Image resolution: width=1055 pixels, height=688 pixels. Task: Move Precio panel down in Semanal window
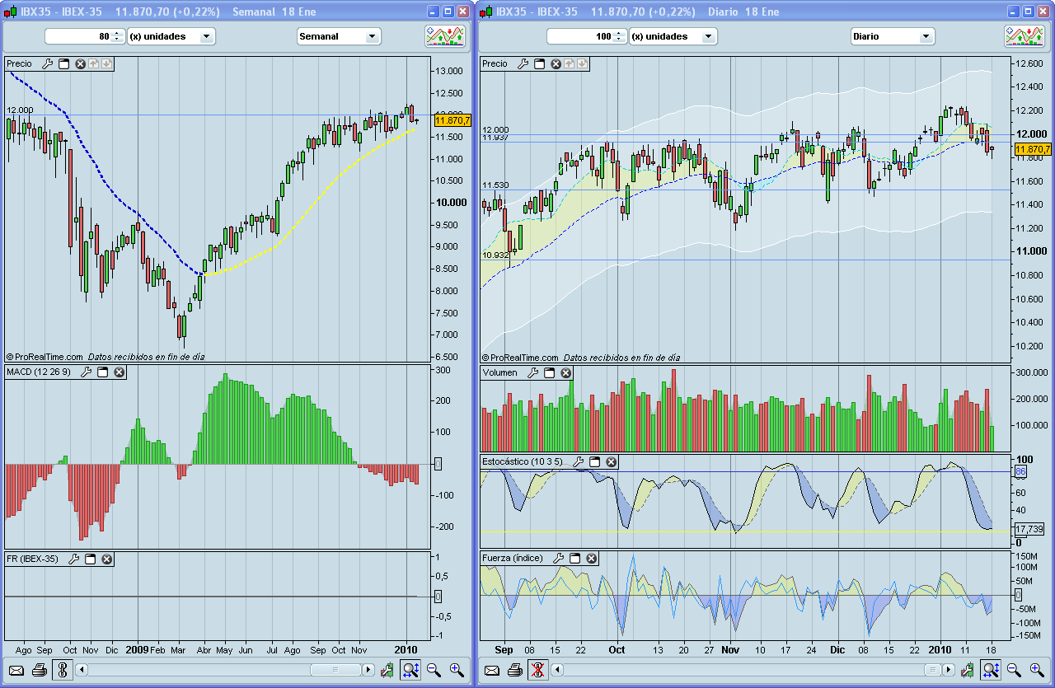pos(106,63)
